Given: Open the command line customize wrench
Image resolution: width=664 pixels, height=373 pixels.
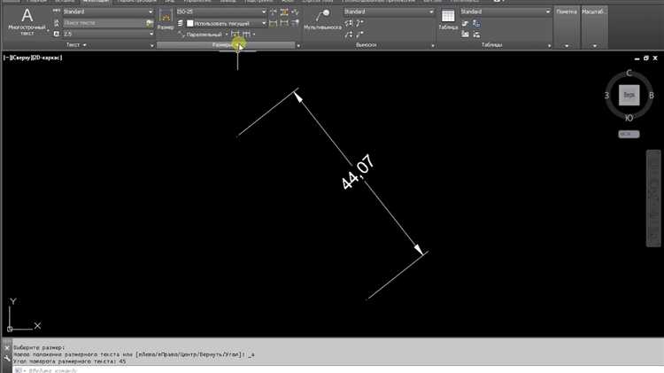Looking at the screenshot, I should coord(7,358).
